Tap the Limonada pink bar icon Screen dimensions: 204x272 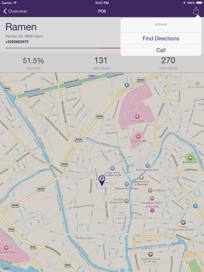click(x=152, y=210)
